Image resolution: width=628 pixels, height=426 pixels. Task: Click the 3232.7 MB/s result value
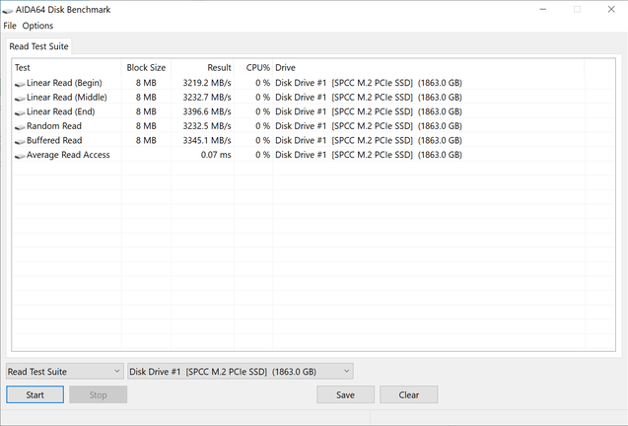point(207,98)
